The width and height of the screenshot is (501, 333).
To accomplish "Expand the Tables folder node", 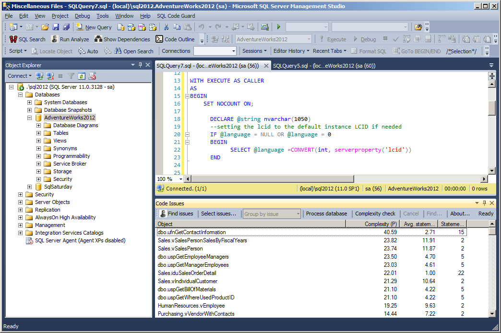I will [38, 133].
